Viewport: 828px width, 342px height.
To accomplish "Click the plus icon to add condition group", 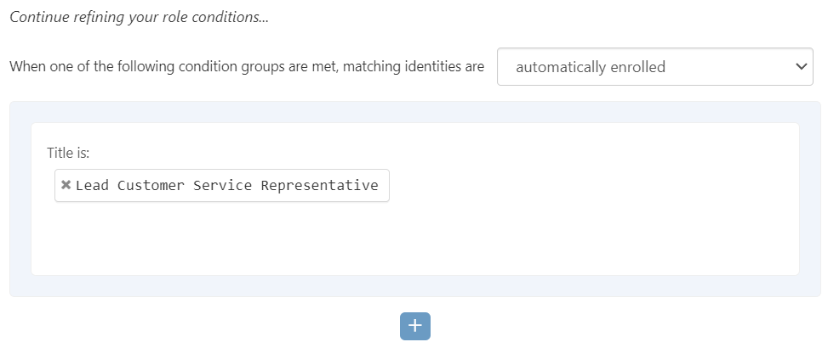I will 415,326.
